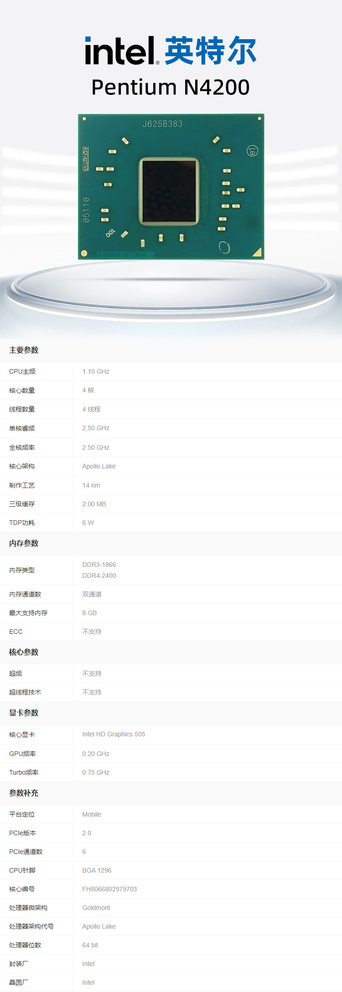Image resolution: width=342 pixels, height=992 pixels.
Task: Click Intel in the 封装厂 row
Action: [x=88, y=964]
